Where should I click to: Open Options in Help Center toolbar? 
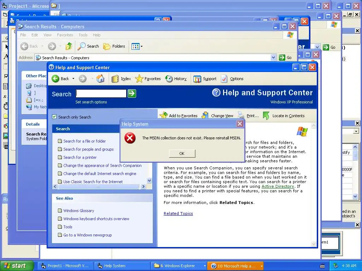tap(232, 79)
